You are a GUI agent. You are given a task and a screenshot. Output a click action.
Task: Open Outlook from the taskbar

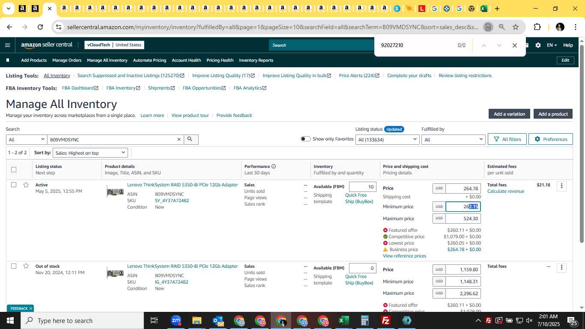(218, 320)
